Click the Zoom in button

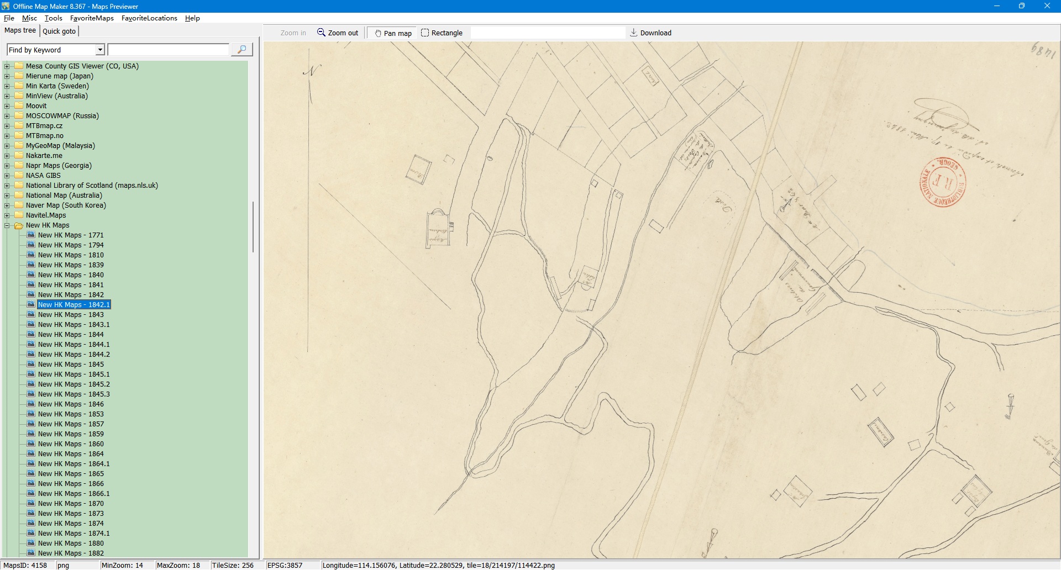click(x=293, y=33)
